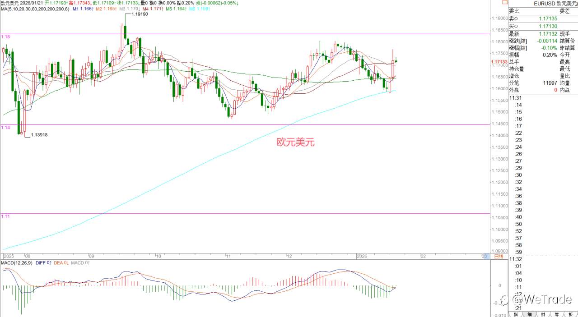Switch to the 财 tab at bottom right
Image resolution: width=578 pixels, height=317 pixels.
coord(543,314)
